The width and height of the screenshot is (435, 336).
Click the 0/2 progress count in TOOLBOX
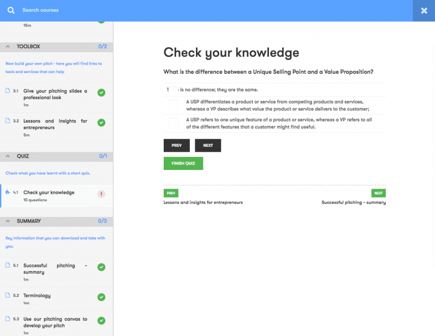click(x=103, y=46)
